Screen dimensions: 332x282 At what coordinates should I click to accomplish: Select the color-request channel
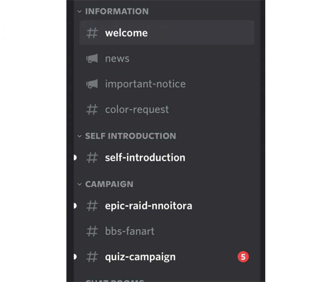tap(137, 109)
